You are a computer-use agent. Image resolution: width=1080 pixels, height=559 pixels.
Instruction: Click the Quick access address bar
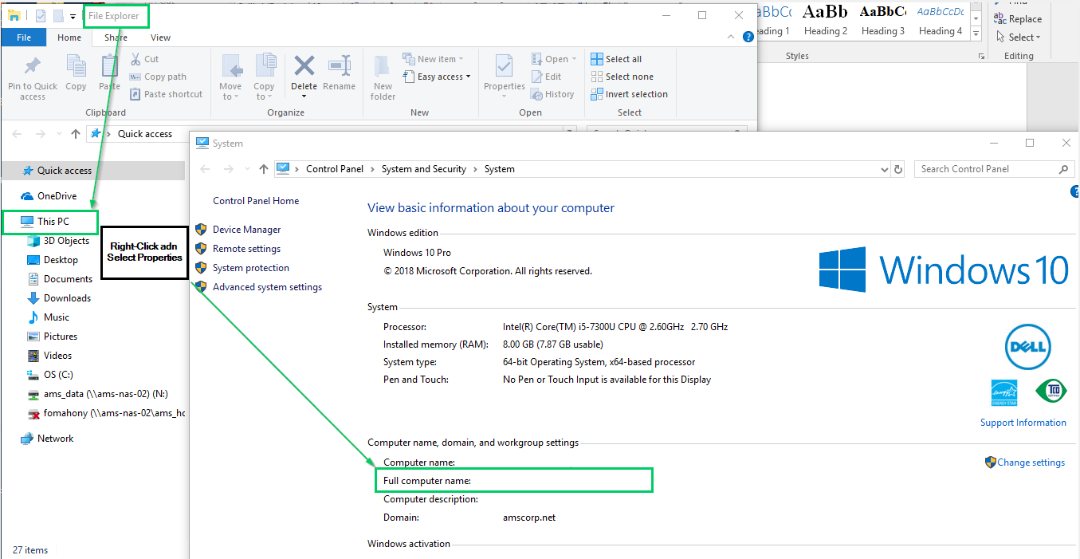point(331,134)
